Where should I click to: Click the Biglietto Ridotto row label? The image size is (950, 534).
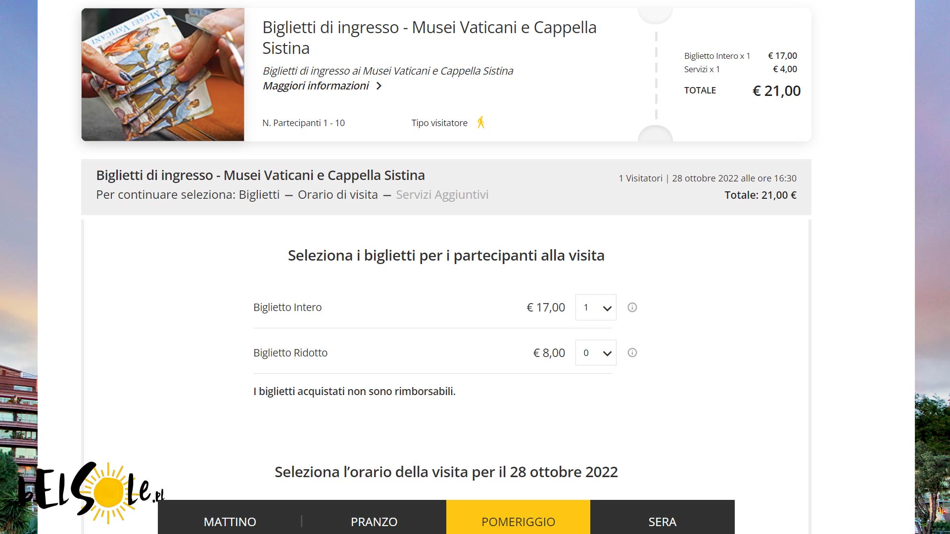290,353
